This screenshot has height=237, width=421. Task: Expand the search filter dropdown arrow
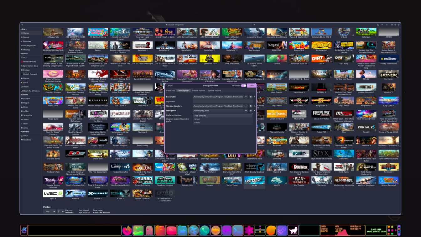click(x=254, y=24)
